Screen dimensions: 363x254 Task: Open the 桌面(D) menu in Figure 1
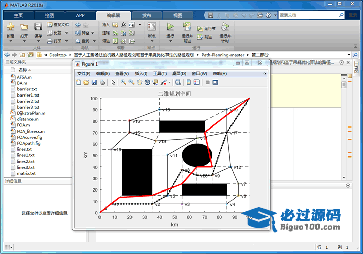[x=179, y=73]
